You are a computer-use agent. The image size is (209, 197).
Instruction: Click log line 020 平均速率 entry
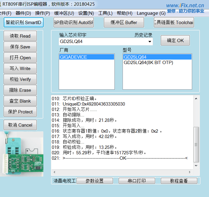99,153
